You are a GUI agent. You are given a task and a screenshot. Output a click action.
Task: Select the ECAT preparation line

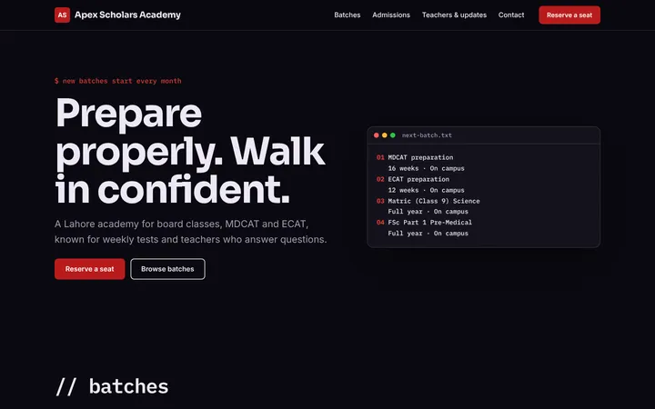pyautogui.click(x=418, y=179)
